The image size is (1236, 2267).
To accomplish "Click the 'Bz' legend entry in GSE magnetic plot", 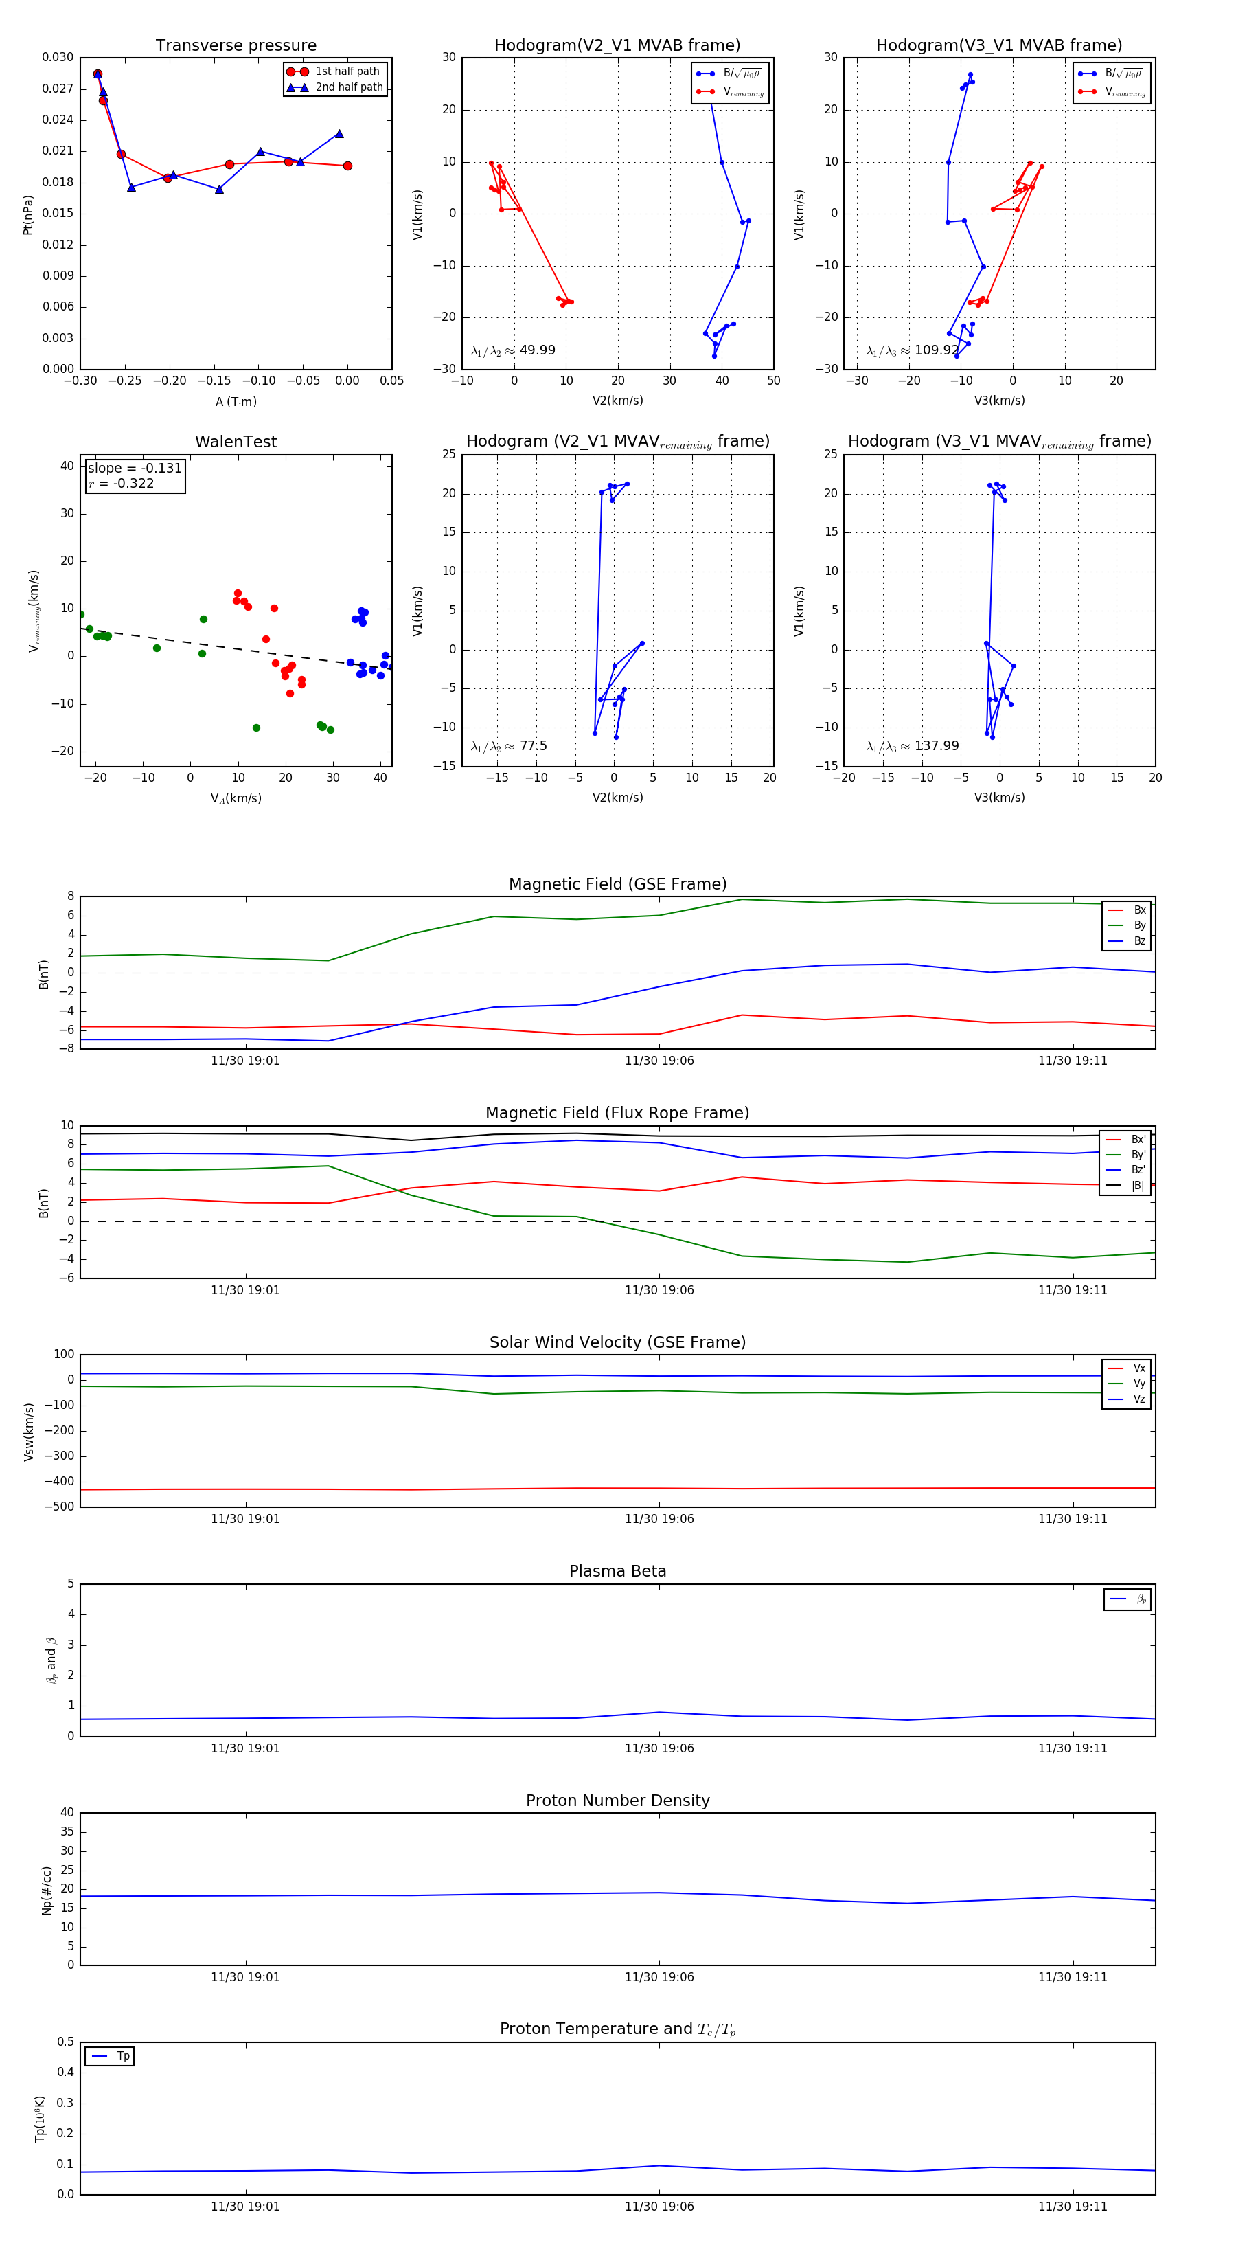I will [1127, 940].
